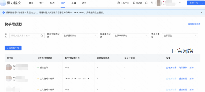This screenshot has height=92, width=205.
Task: Open the 移动端 mobile icon
Action: click(134, 3)
